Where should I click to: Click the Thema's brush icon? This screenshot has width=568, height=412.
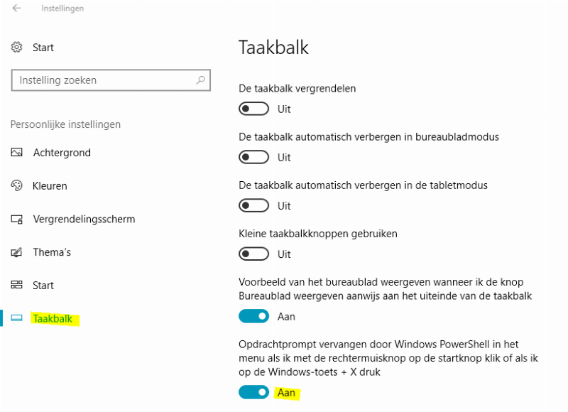[x=17, y=252]
